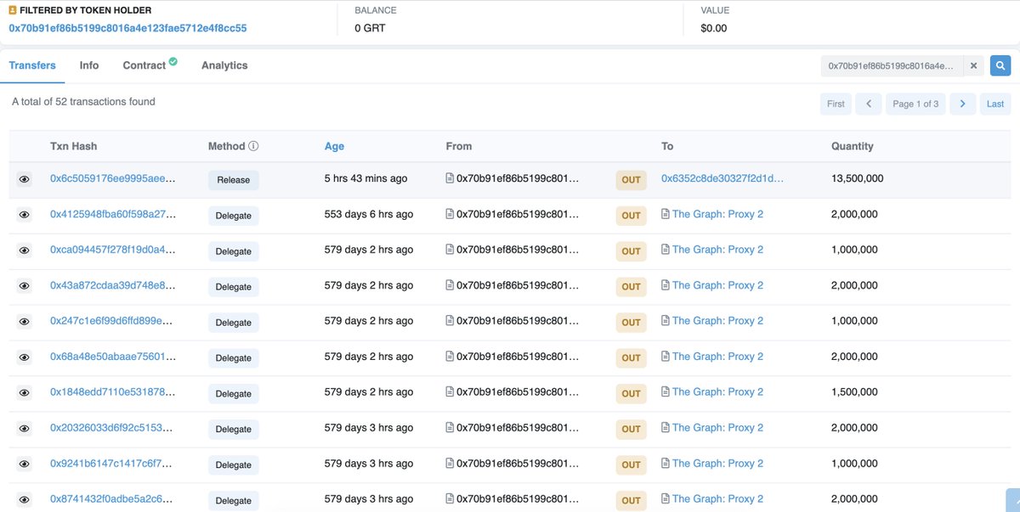Preview transaction 0x4125948fba60f598a27 with eye icon
The width and height of the screenshot is (1020, 512).
pyautogui.click(x=24, y=215)
